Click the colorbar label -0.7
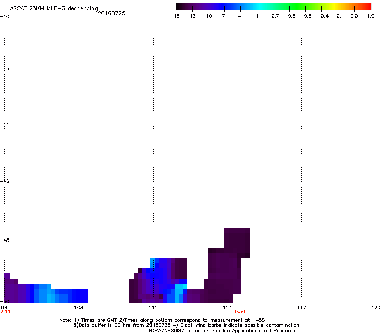The height and width of the screenshot is (334, 380). (273, 16)
